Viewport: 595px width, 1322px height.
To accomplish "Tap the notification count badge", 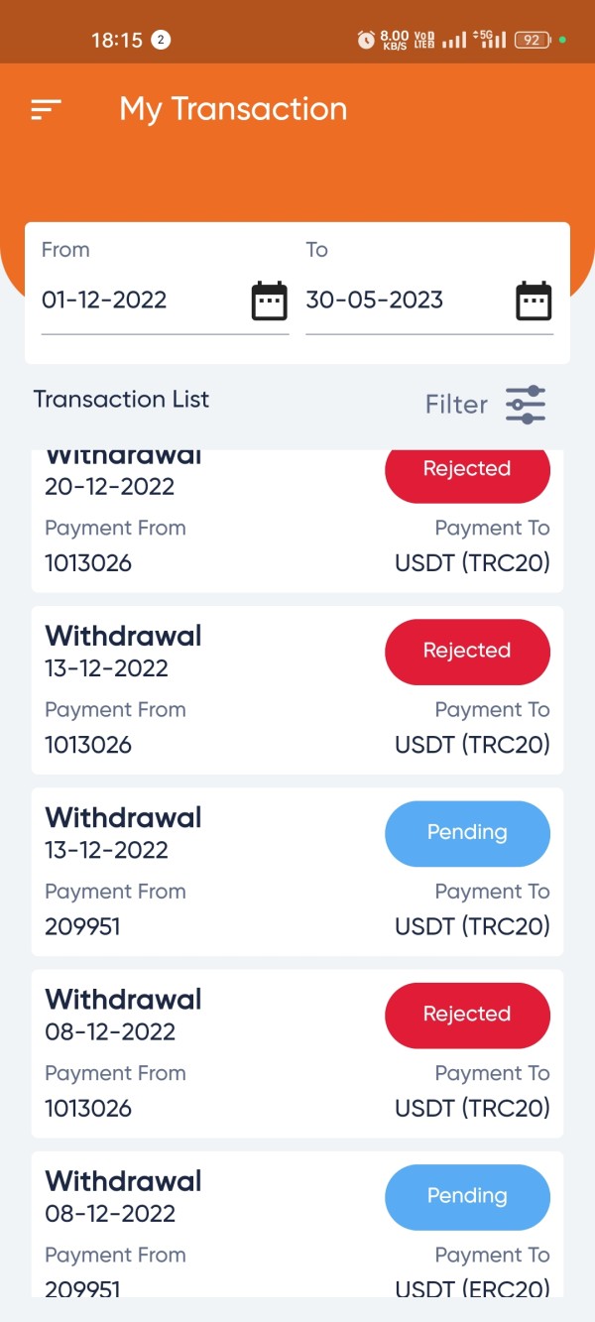I will [161, 40].
